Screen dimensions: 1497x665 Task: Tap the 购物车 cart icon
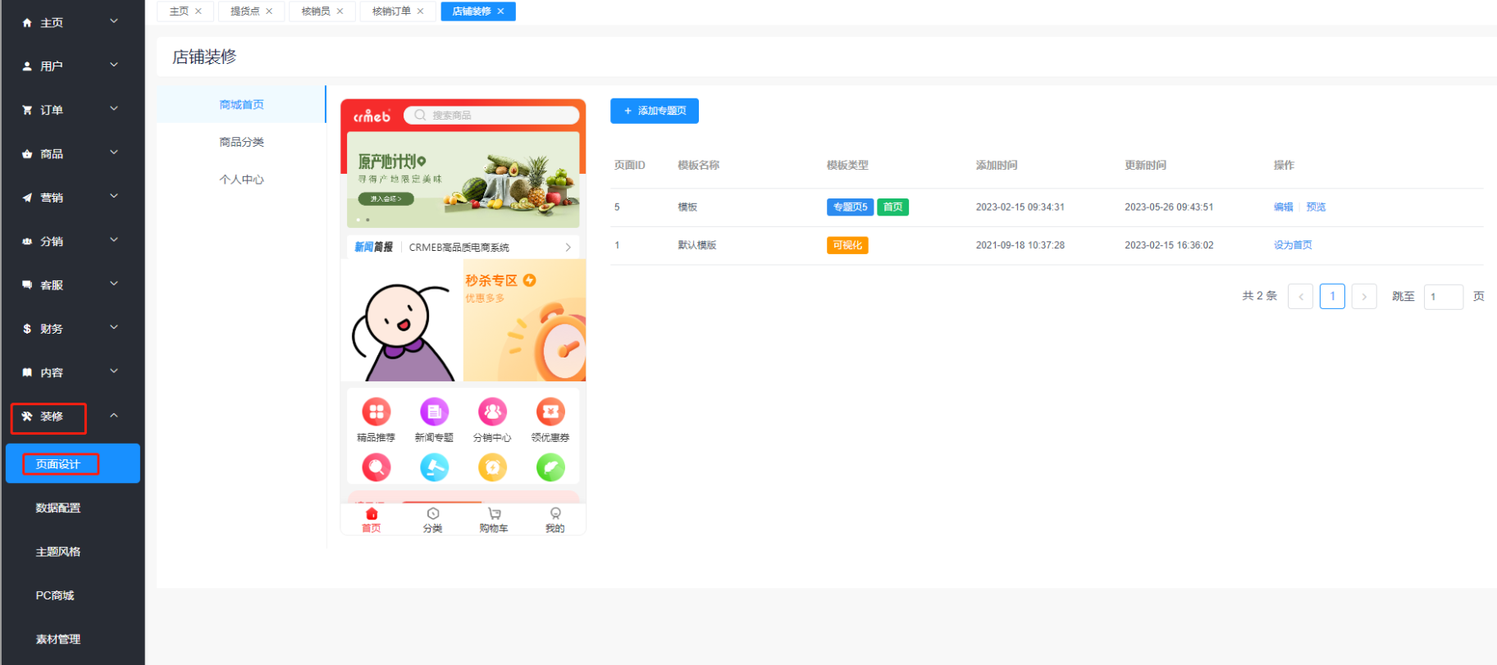(494, 514)
